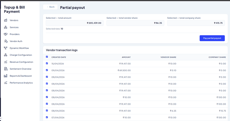Uncheck the 15/04/2026 row checkbox
Image resolution: width=230 pixels, height=121 pixels.
(47, 63)
